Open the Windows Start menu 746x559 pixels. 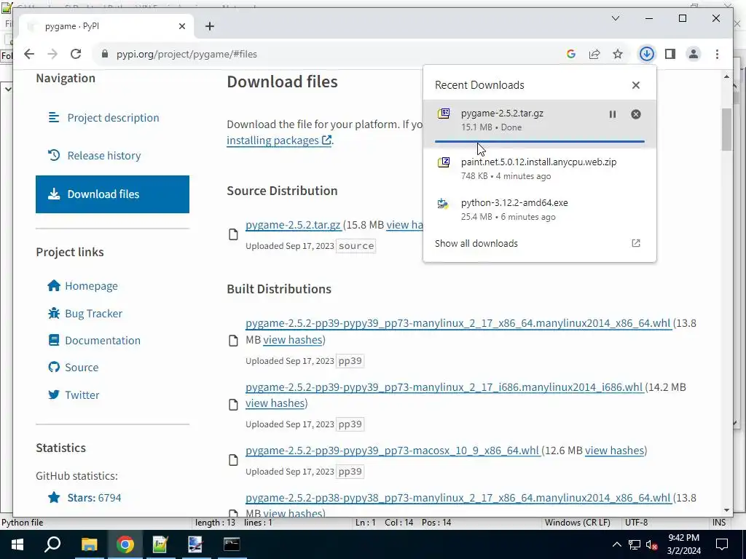(x=17, y=544)
